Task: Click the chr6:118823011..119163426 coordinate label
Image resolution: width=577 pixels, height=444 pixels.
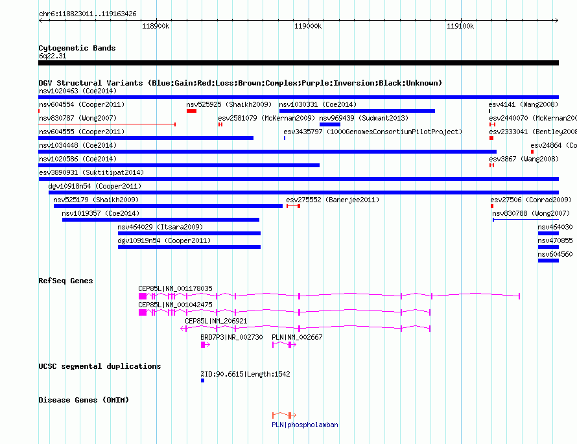Action: [88, 14]
